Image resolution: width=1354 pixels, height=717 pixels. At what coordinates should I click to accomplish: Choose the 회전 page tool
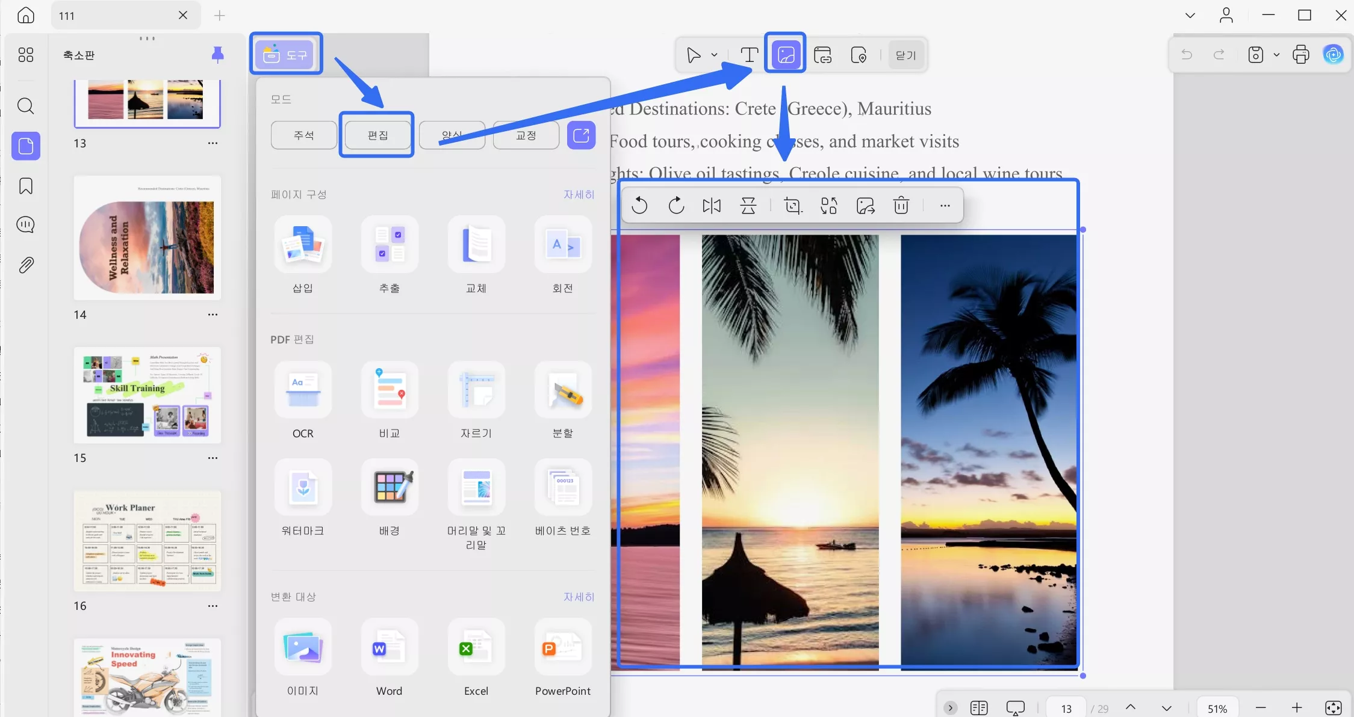(x=563, y=256)
